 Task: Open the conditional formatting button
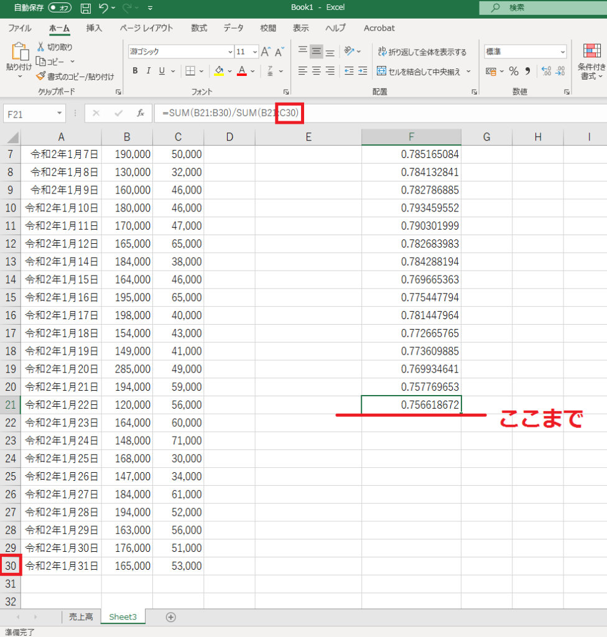click(x=591, y=62)
